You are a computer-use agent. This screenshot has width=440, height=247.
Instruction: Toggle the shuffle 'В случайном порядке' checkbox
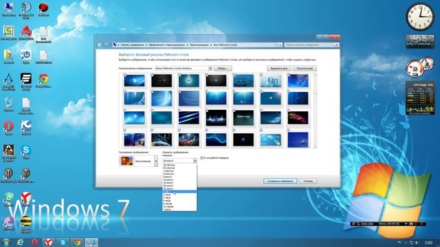tap(201, 158)
